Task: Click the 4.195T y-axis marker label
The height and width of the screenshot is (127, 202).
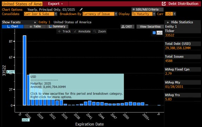Action: click(x=11, y=72)
